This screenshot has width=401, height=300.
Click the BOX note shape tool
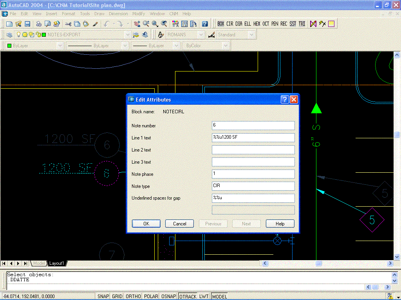221,24
